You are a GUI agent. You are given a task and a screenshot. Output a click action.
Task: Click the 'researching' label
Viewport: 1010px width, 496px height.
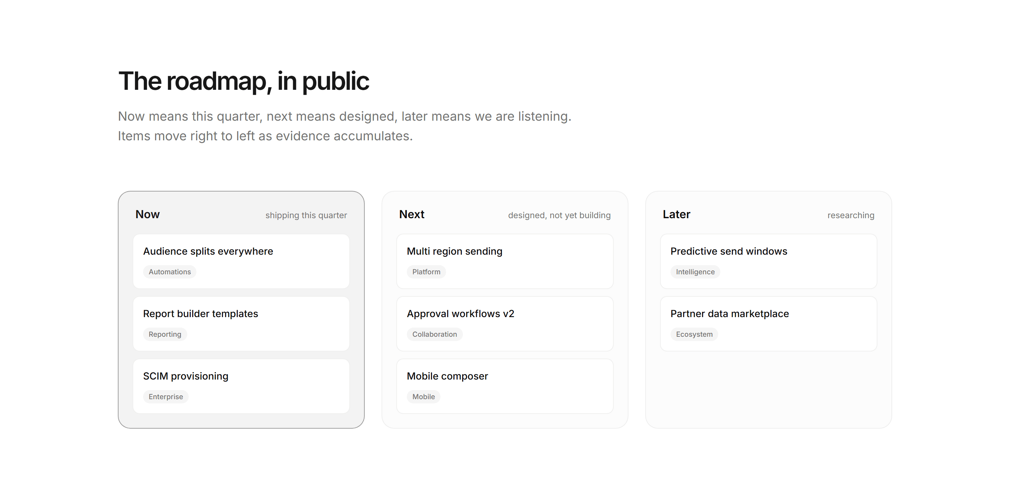tap(851, 215)
